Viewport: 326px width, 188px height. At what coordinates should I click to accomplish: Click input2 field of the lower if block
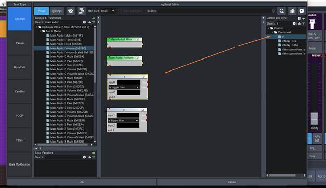[x=128, y=125]
